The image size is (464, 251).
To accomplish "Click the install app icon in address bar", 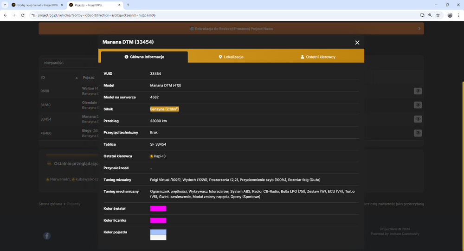I will [422, 15].
